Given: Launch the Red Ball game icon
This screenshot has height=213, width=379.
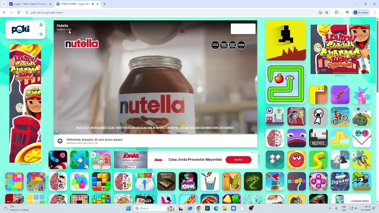Looking at the screenshot, I should click(x=297, y=160).
